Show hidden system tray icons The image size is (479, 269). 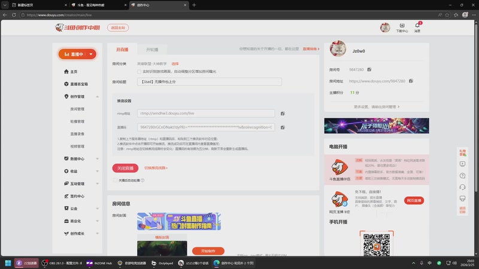[414, 263]
